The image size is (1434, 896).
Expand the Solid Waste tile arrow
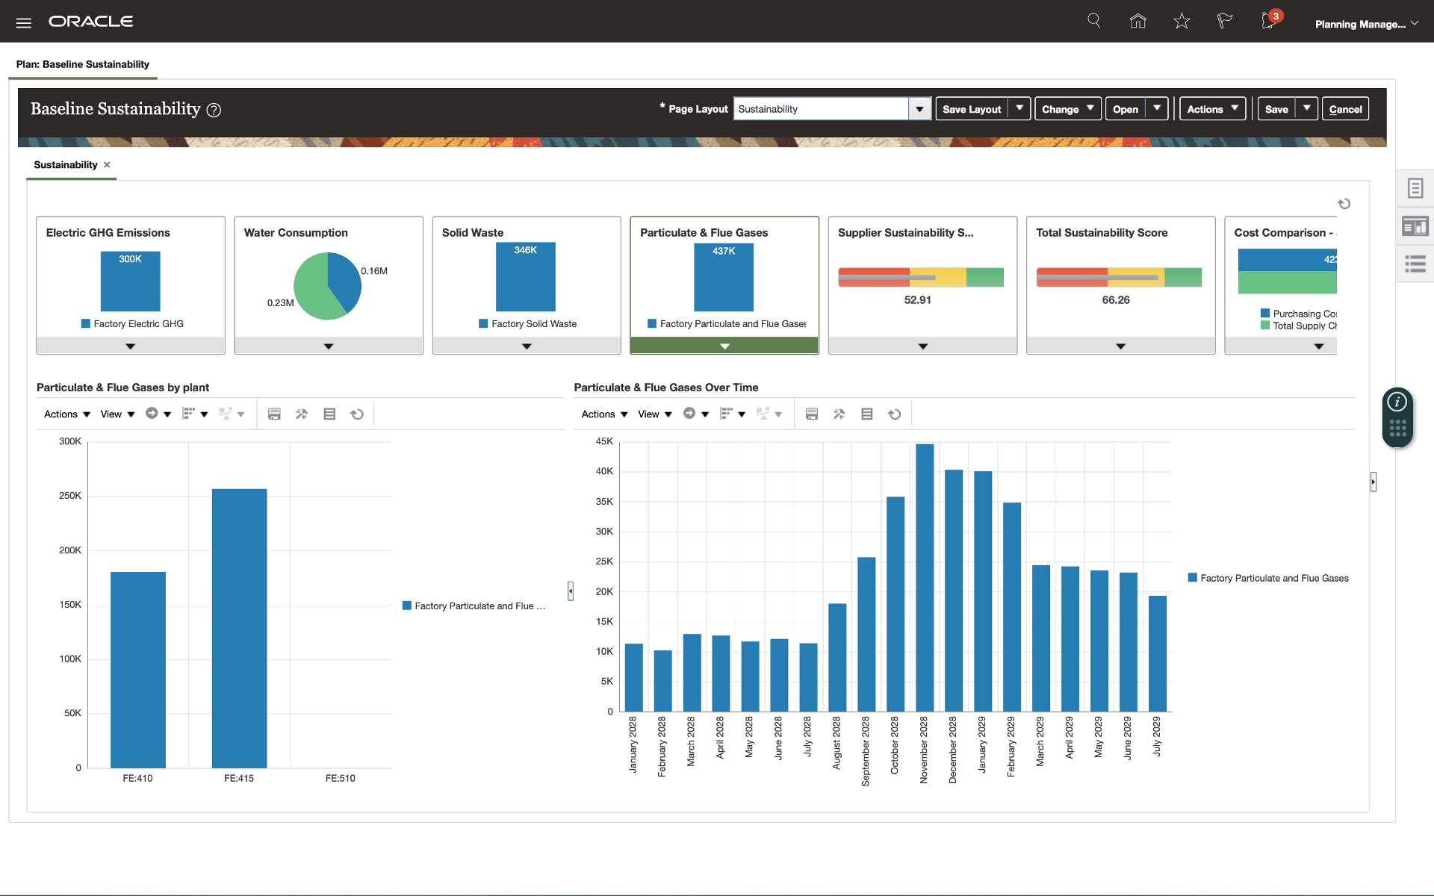click(527, 346)
